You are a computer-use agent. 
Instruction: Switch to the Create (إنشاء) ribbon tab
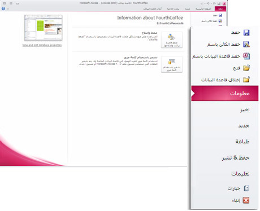[x=187, y=9]
